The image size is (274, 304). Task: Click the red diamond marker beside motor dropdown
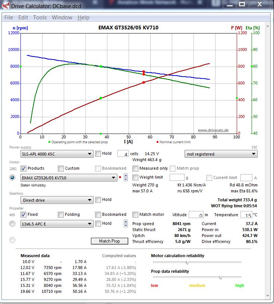tap(120, 178)
